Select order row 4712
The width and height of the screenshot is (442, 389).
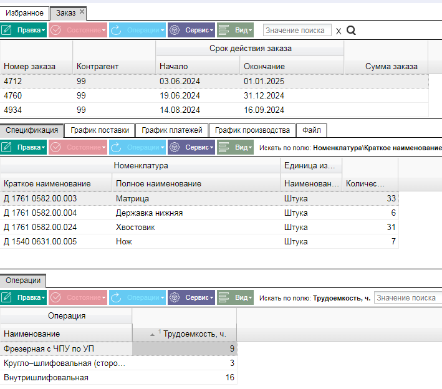(214, 81)
